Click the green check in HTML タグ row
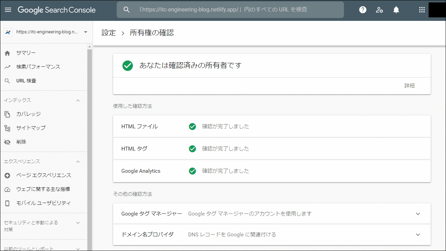The width and height of the screenshot is (446, 251). click(193, 149)
